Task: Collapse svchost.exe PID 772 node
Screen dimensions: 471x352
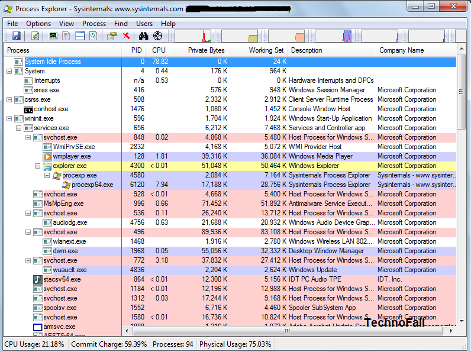Action: tap(28, 261)
